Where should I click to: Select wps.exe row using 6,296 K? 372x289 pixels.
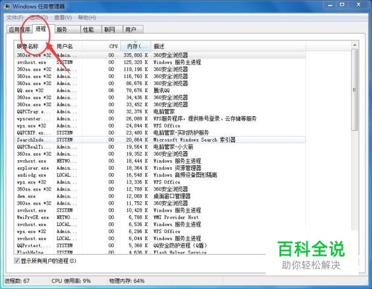[160, 231]
